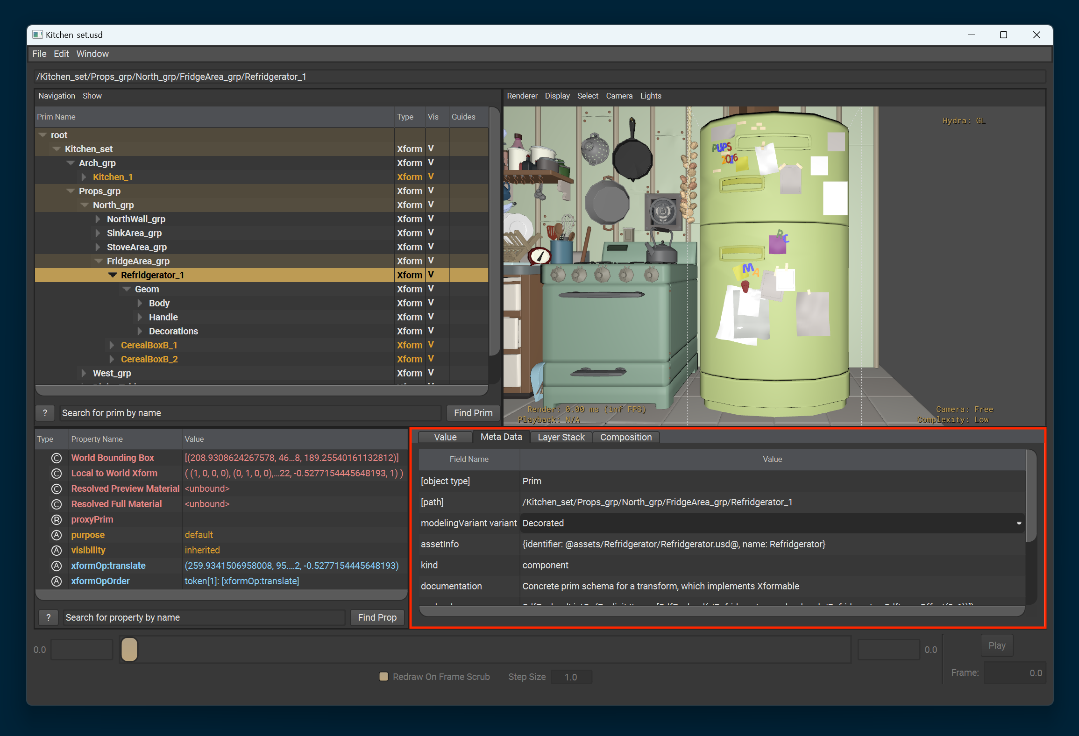Expand the Kitchen_1 node arrow

click(84, 177)
